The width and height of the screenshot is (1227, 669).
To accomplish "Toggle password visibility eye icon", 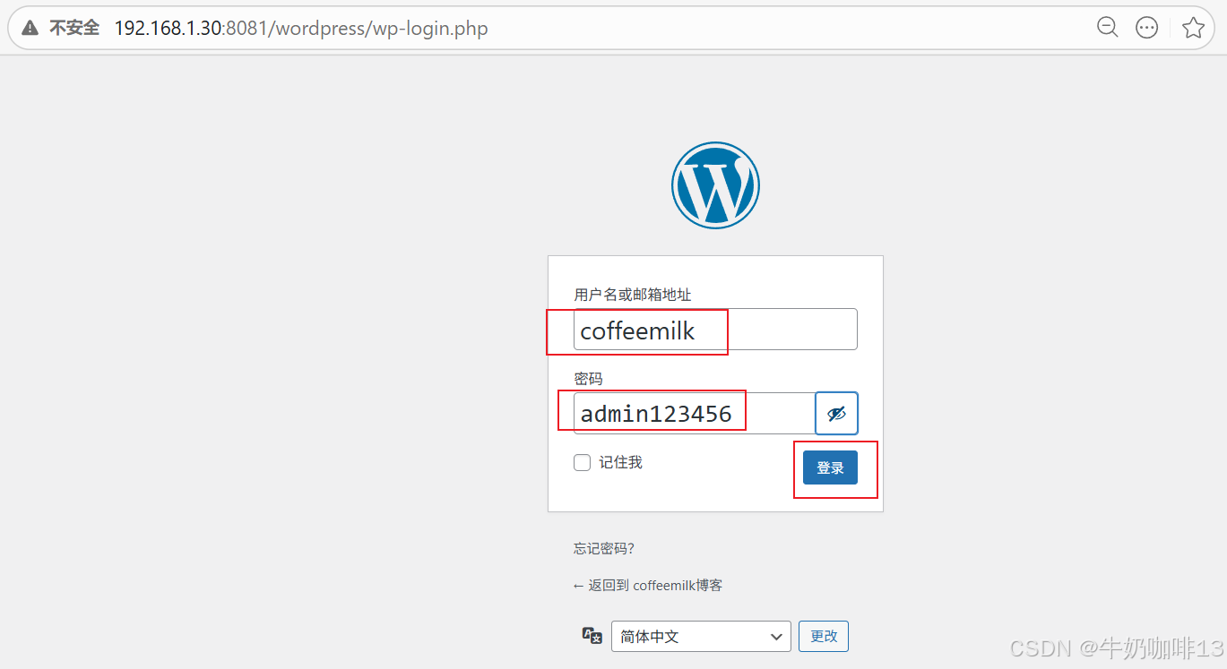I will 836,414.
